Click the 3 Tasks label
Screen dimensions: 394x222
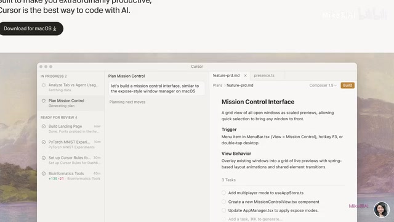[228, 180]
